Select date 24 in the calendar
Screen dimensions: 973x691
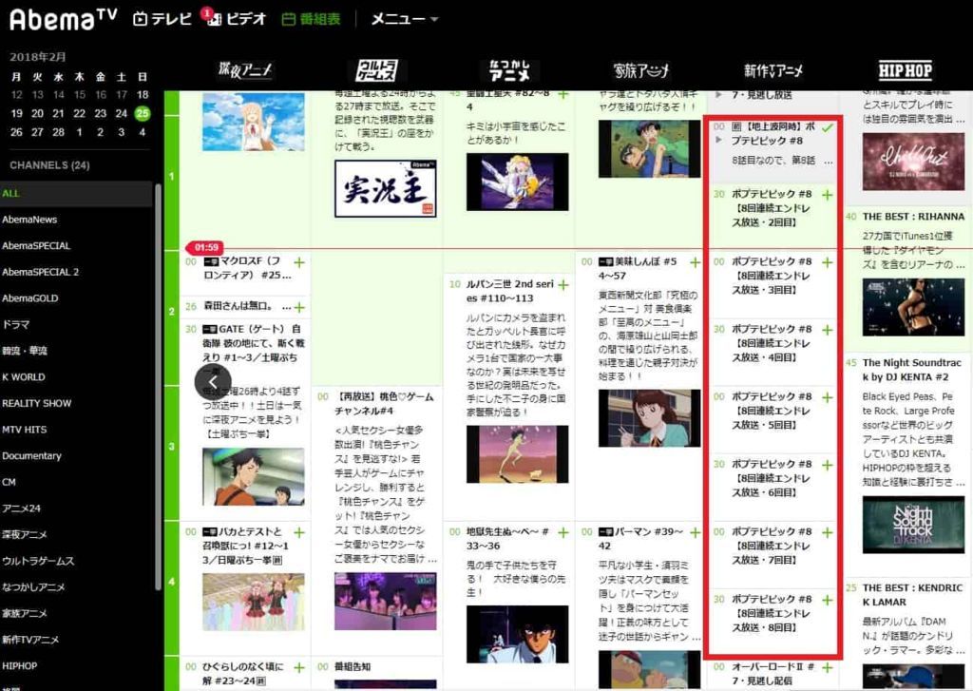coord(121,113)
